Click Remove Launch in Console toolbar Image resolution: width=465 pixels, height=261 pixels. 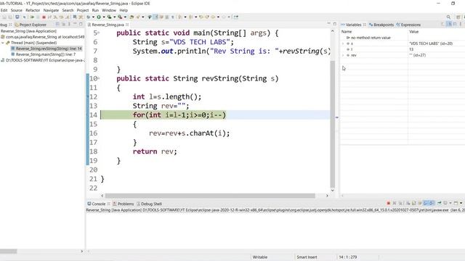point(395,203)
